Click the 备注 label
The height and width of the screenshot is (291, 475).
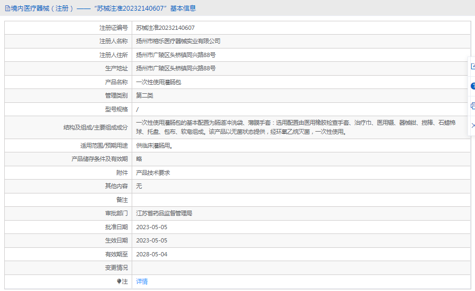(122, 200)
